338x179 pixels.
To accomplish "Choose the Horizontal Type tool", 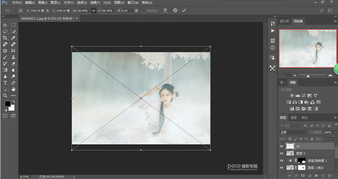I will pos(5,82).
